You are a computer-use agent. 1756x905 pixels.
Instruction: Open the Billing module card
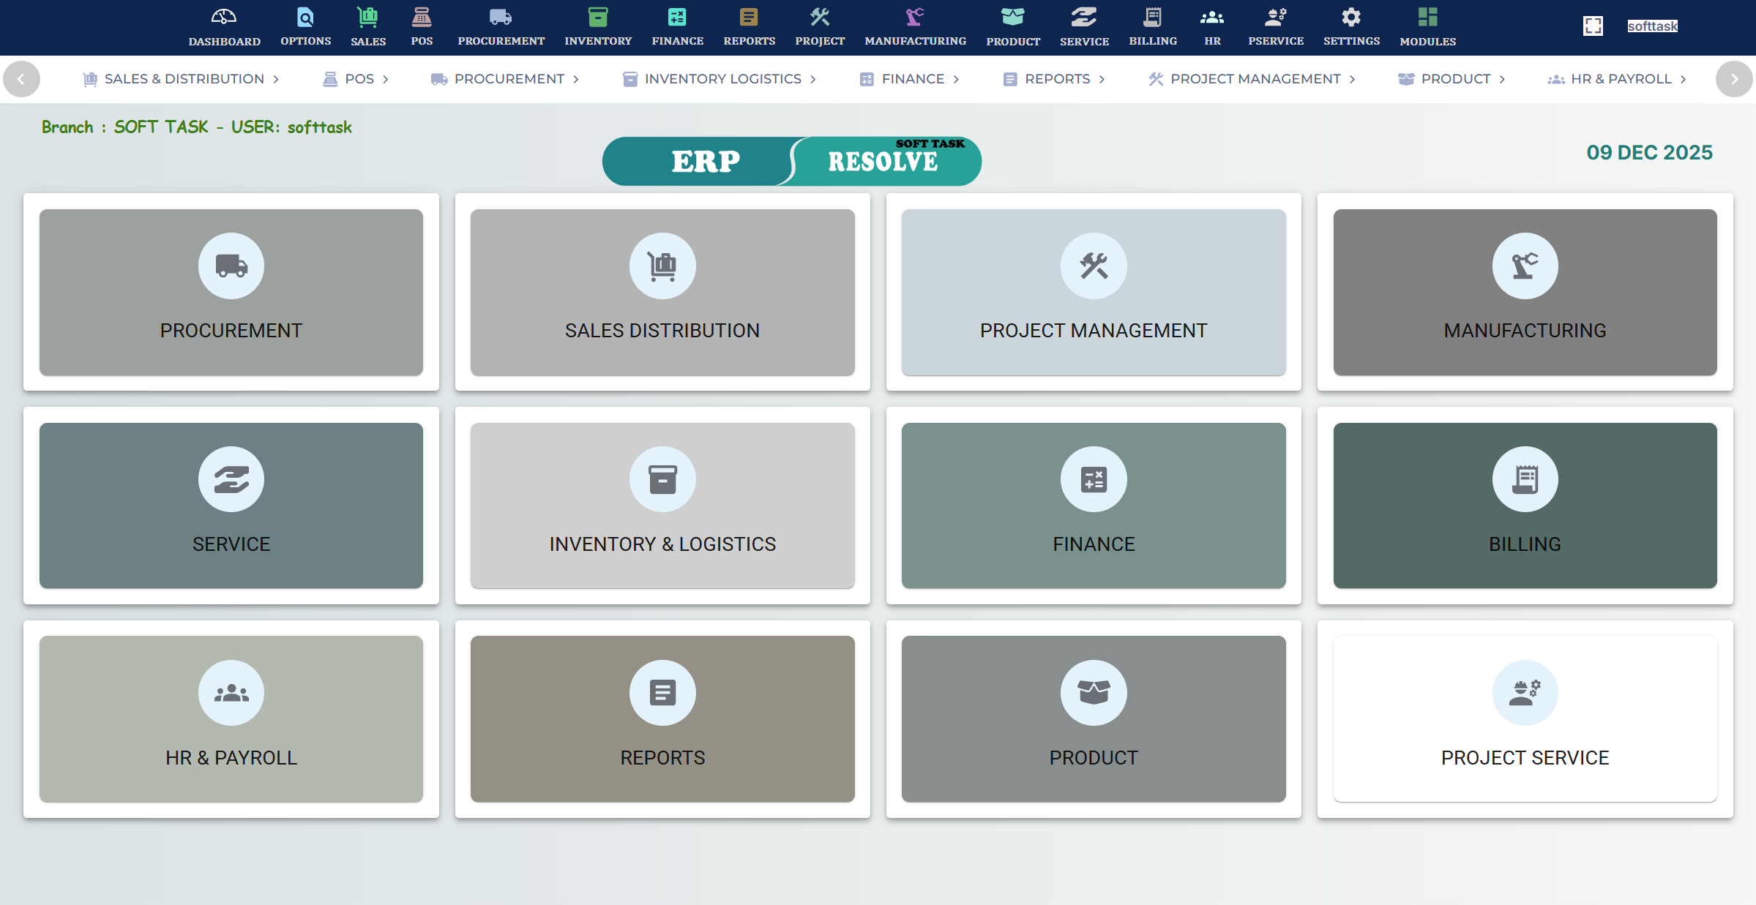[1525, 506]
